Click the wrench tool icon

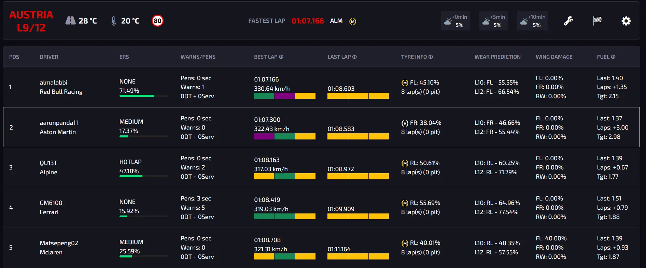pyautogui.click(x=568, y=21)
